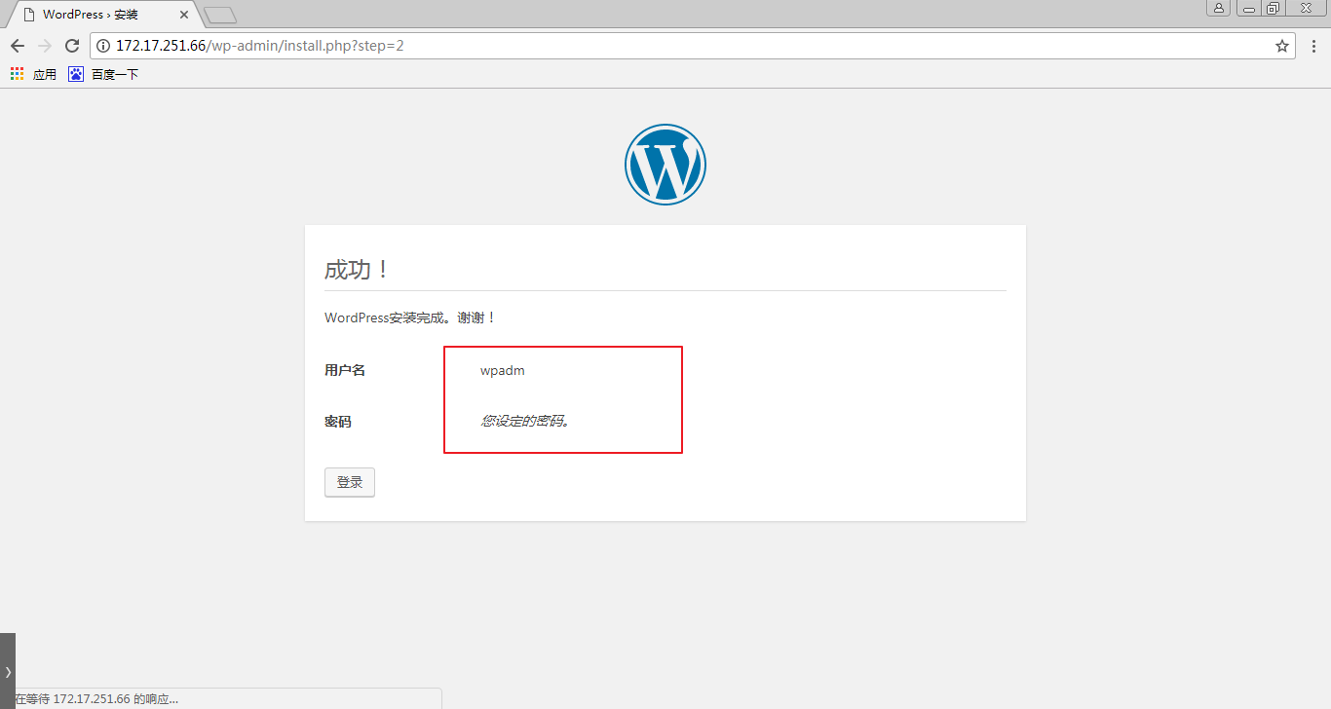Open the apps grid shortcut in bookmarks bar

pyautogui.click(x=17, y=73)
